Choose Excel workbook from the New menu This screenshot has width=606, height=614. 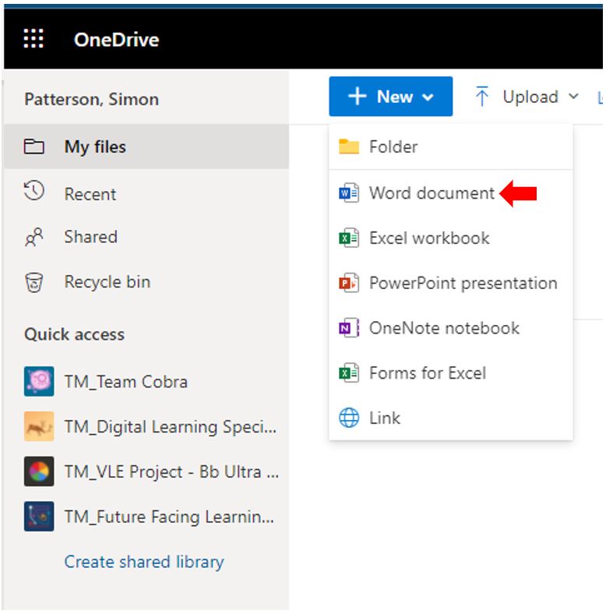(x=451, y=238)
